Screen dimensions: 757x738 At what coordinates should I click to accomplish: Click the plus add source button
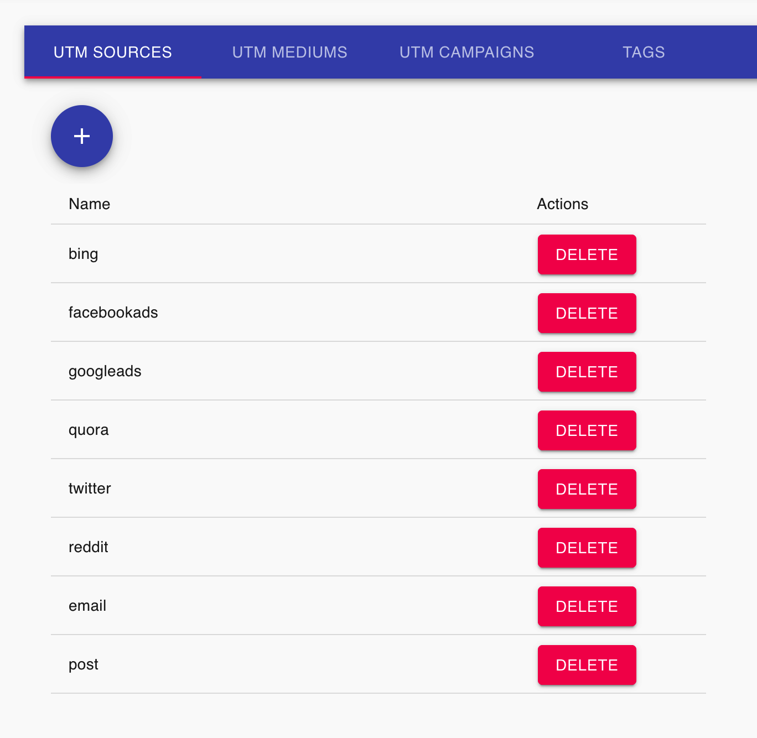coord(82,136)
